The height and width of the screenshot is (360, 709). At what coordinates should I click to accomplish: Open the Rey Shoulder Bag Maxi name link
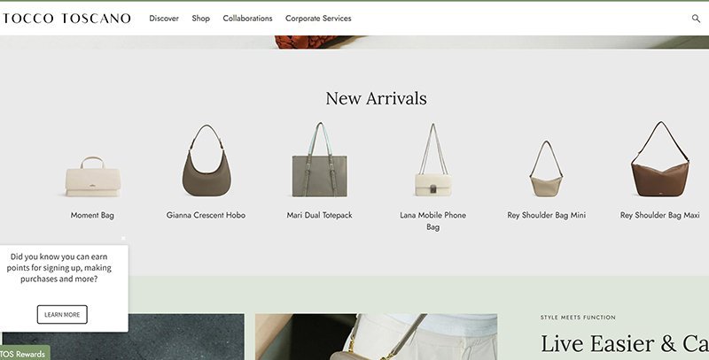659,215
